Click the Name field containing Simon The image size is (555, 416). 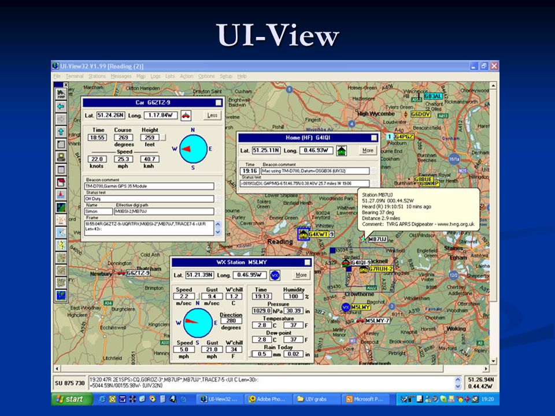pyautogui.click(x=98, y=211)
